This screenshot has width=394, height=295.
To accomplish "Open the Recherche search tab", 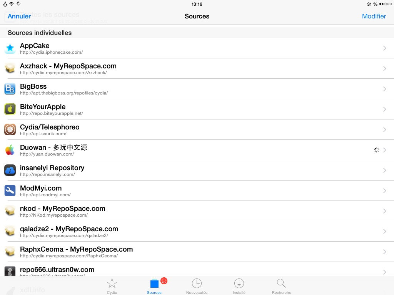I will [281, 286].
